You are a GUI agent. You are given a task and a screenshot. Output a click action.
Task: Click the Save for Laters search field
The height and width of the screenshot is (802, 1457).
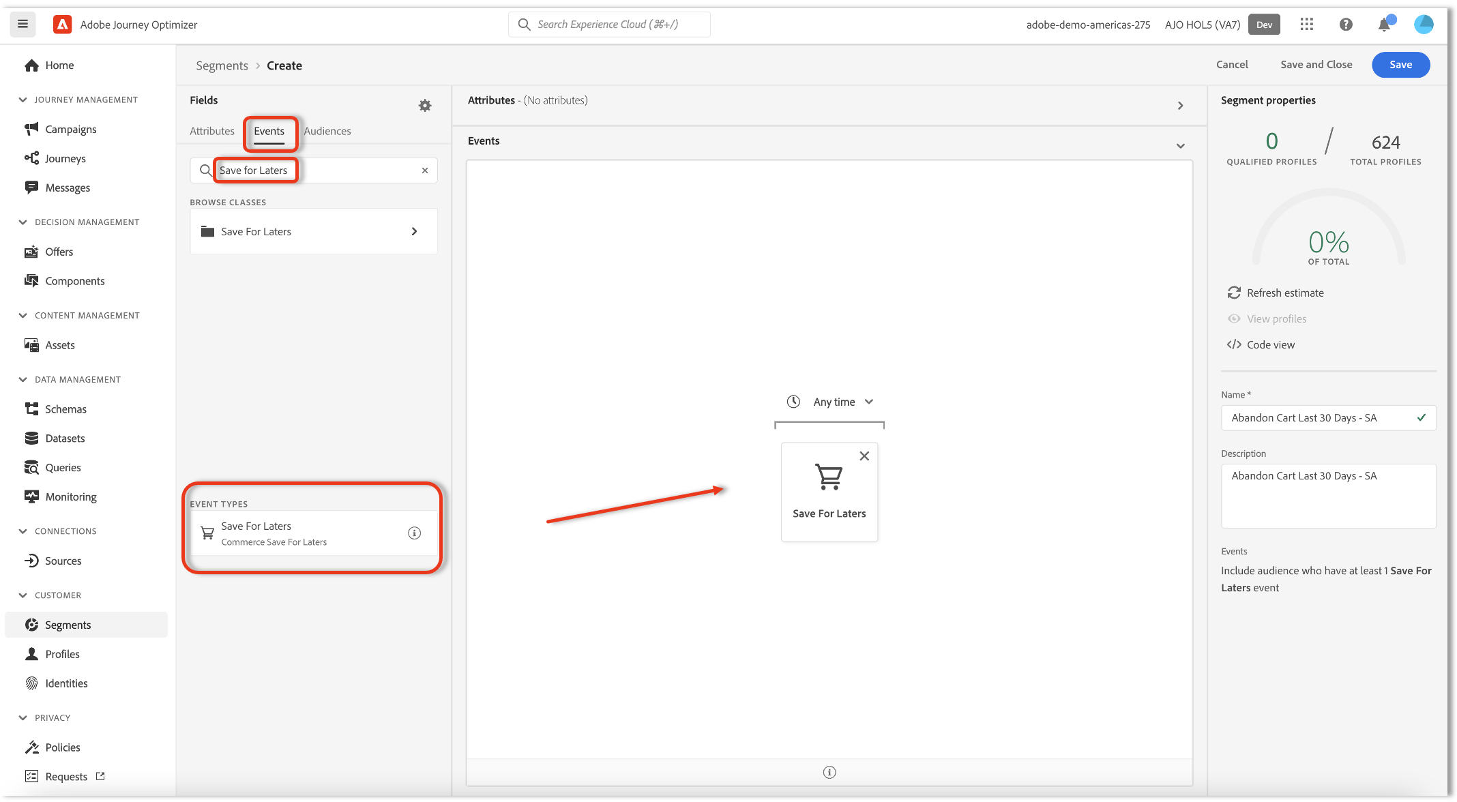(x=314, y=170)
